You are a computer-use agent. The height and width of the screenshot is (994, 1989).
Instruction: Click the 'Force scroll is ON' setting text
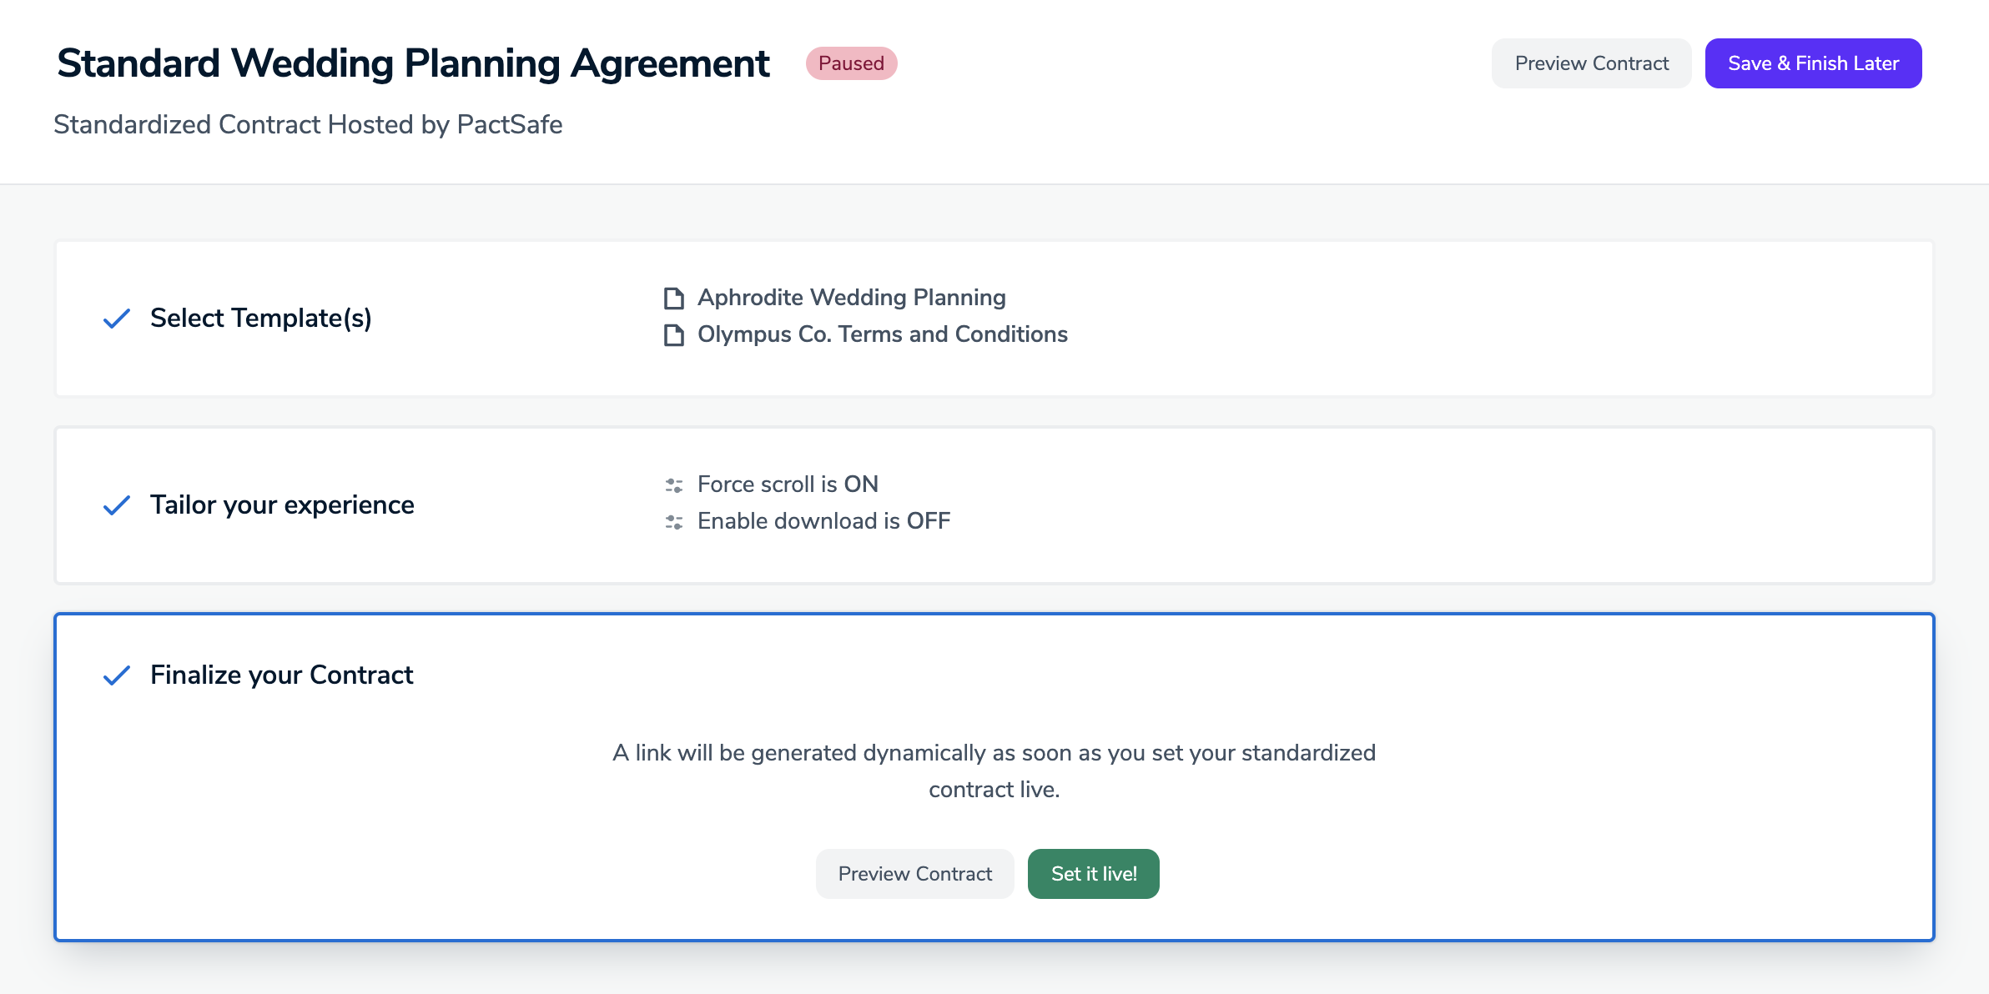point(788,484)
